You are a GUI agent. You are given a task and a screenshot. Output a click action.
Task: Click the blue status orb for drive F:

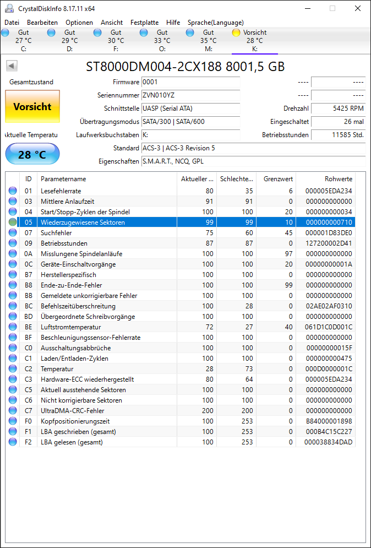[97, 32]
